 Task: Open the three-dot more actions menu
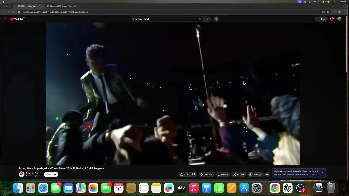[267, 174]
